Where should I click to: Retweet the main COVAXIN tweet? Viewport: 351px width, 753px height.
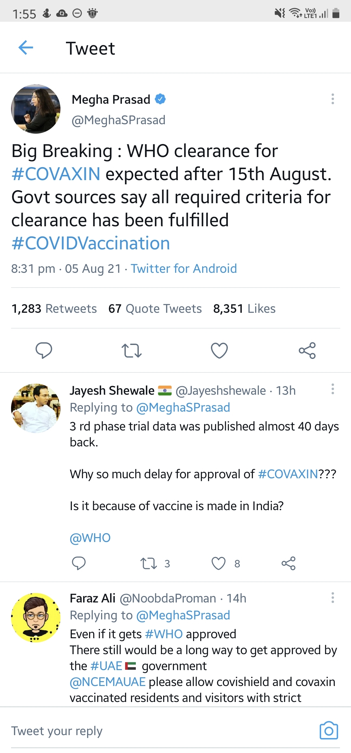coord(131,350)
